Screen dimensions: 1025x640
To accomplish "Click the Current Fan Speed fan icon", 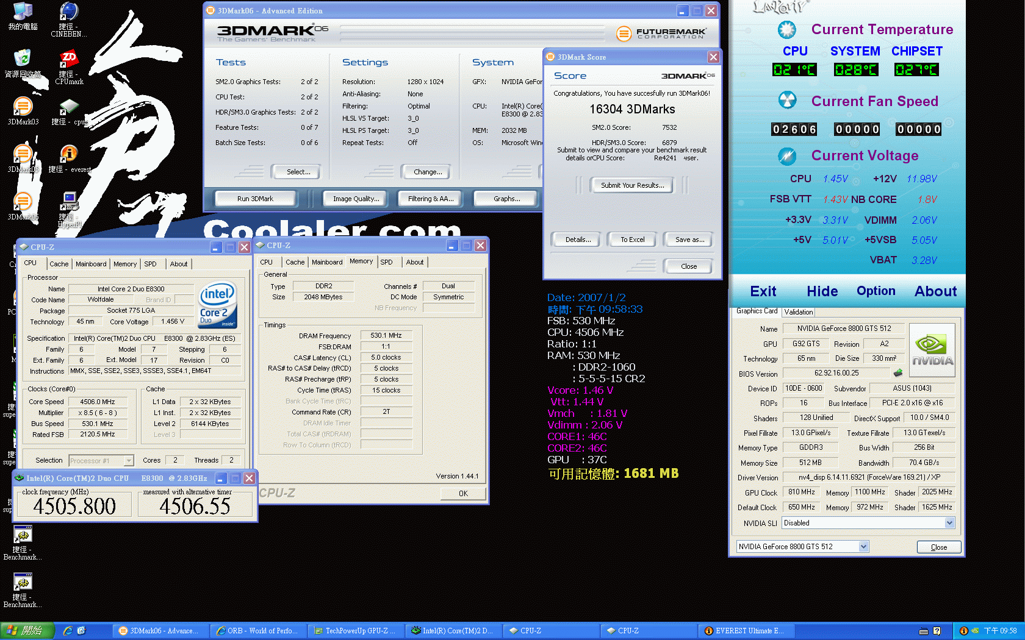I will (787, 100).
